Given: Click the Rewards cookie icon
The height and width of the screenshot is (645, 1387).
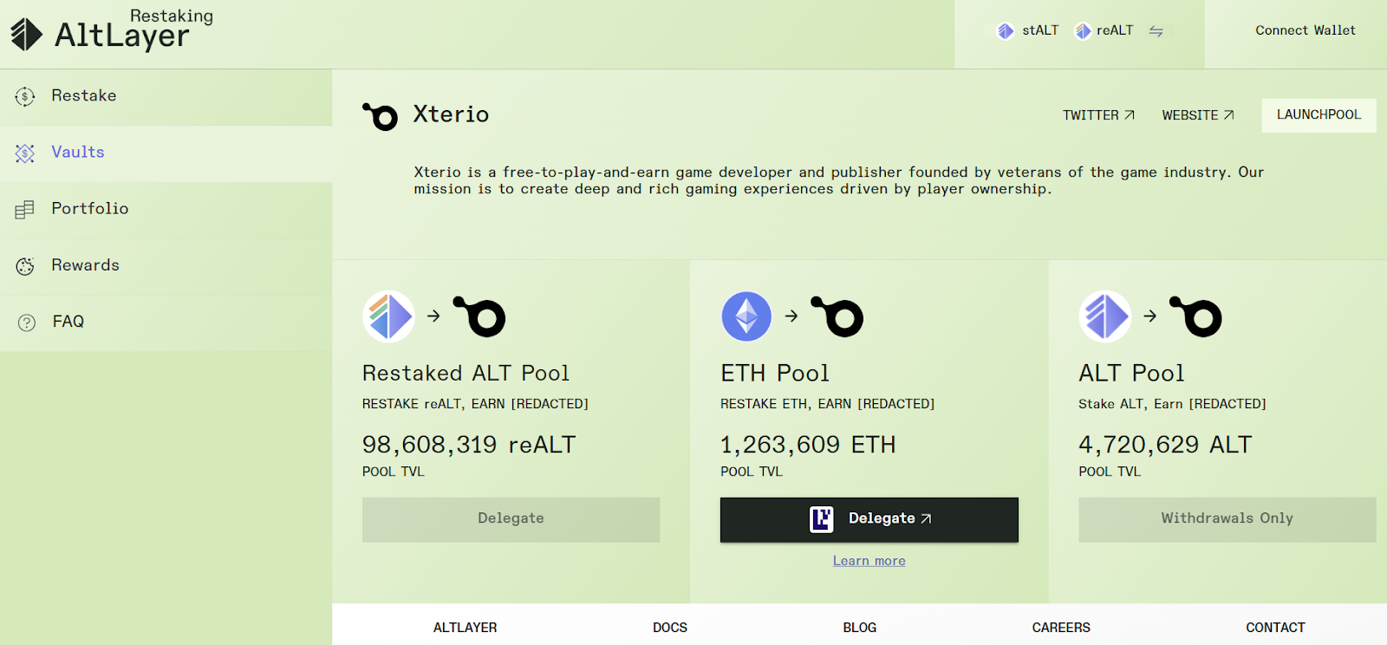Looking at the screenshot, I should (25, 266).
